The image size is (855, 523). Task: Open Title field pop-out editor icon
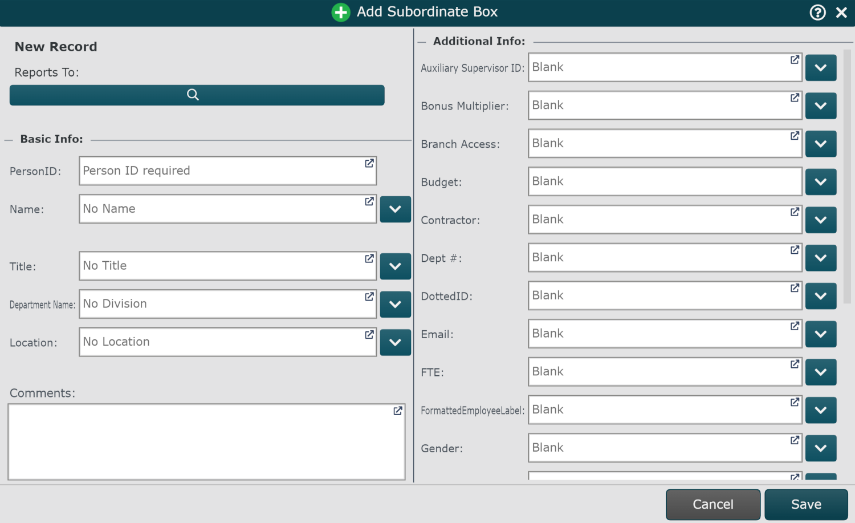click(x=369, y=259)
